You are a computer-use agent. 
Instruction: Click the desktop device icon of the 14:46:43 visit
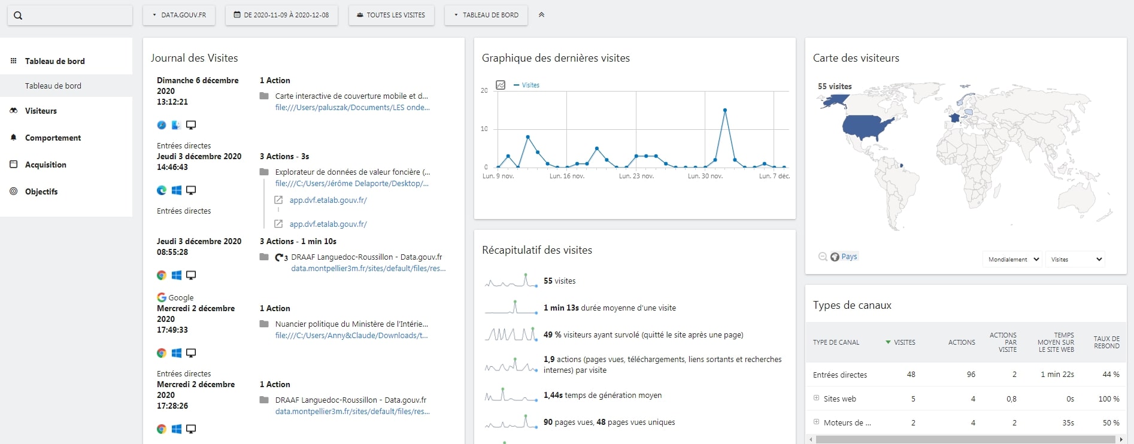191,190
